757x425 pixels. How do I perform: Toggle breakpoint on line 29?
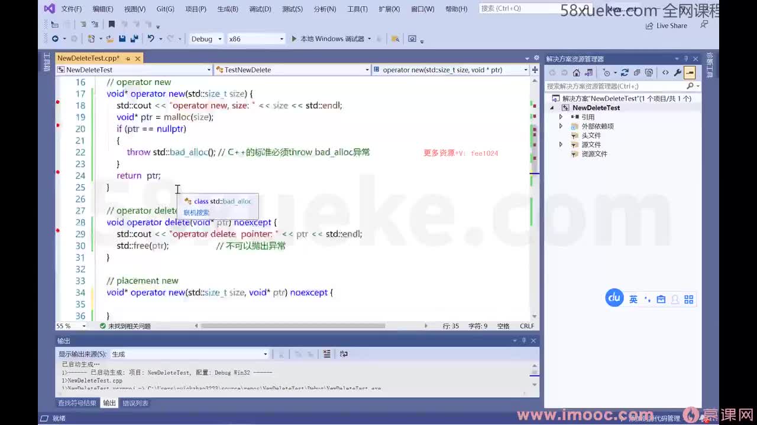(x=58, y=230)
